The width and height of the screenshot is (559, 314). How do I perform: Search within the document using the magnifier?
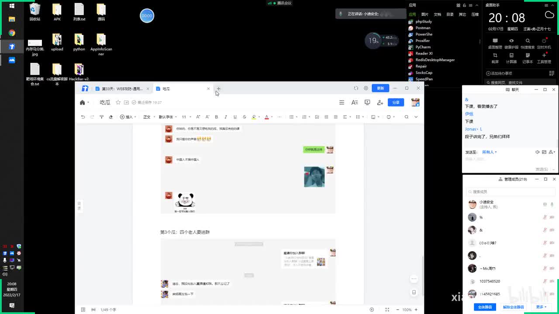click(x=406, y=117)
